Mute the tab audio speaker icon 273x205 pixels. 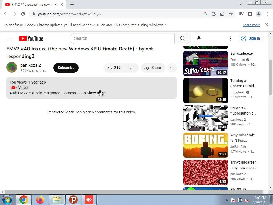point(56,5)
